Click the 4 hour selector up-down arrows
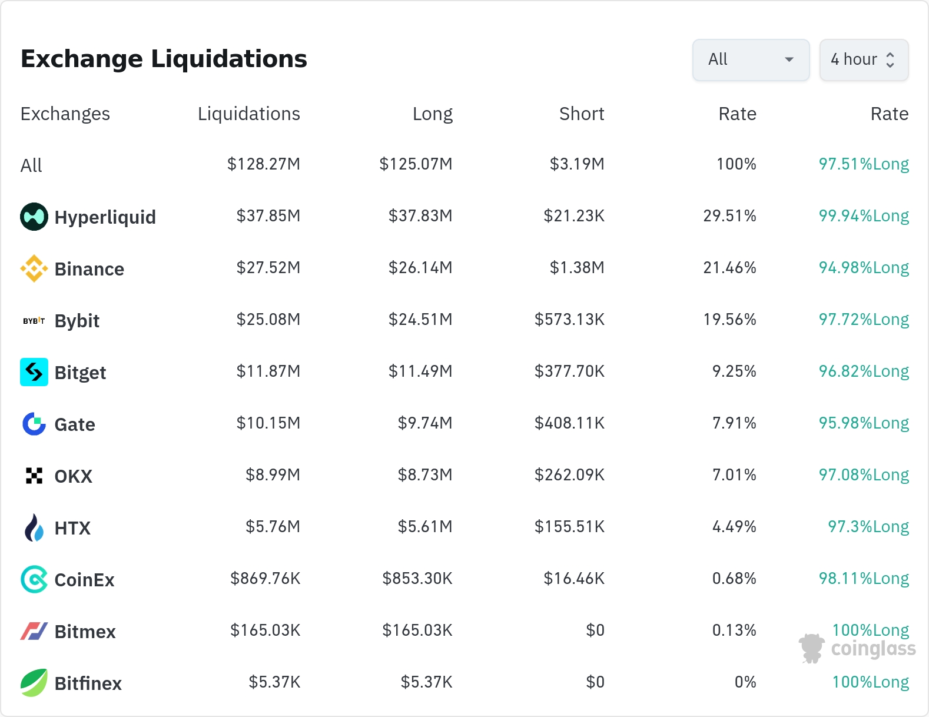The height and width of the screenshot is (717, 929). pyautogui.click(x=890, y=60)
